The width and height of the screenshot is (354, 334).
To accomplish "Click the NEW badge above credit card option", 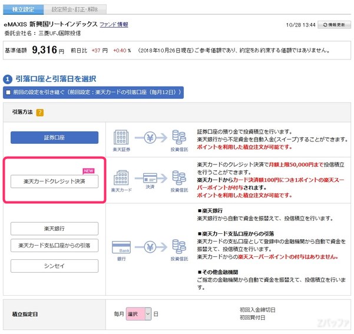I will [88, 171].
